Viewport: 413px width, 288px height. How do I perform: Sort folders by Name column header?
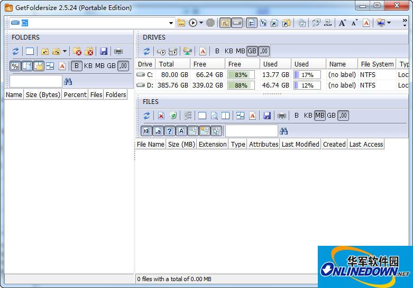pos(14,94)
